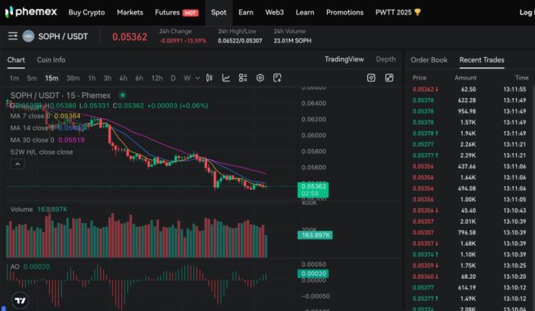Select the 6h timeframe

pos(139,78)
